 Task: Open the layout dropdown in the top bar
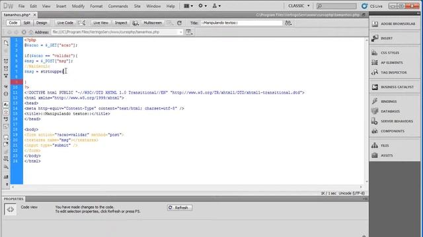[x=188, y=6]
